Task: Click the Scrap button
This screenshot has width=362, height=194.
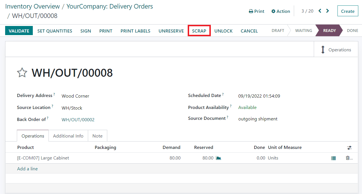Action: pos(199,31)
